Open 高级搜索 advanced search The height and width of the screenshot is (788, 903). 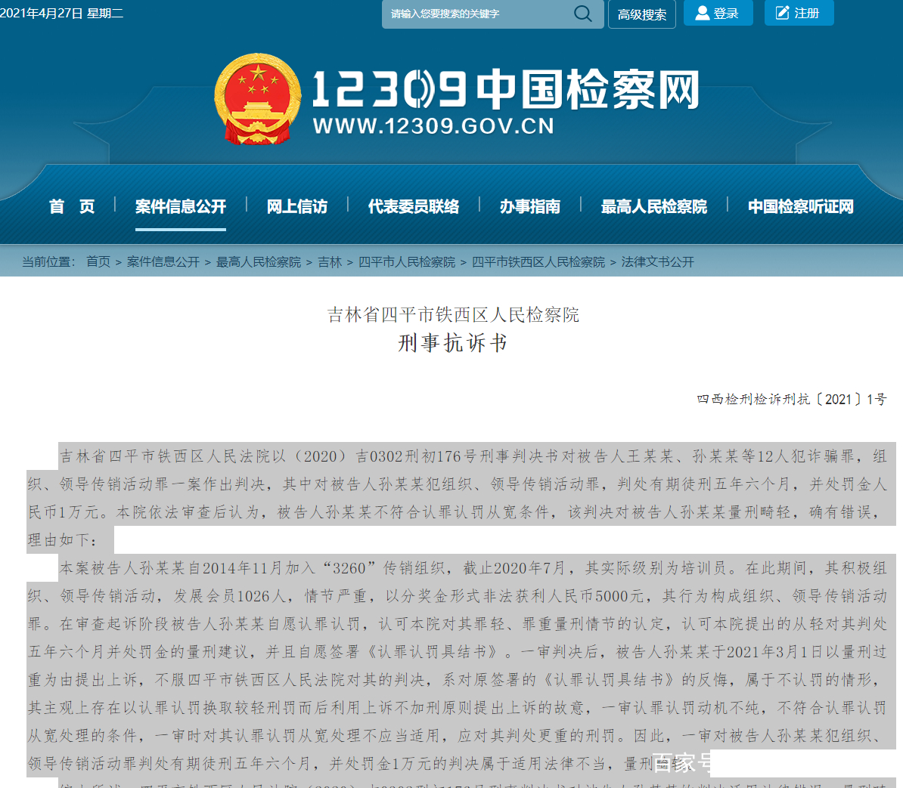[x=641, y=14]
